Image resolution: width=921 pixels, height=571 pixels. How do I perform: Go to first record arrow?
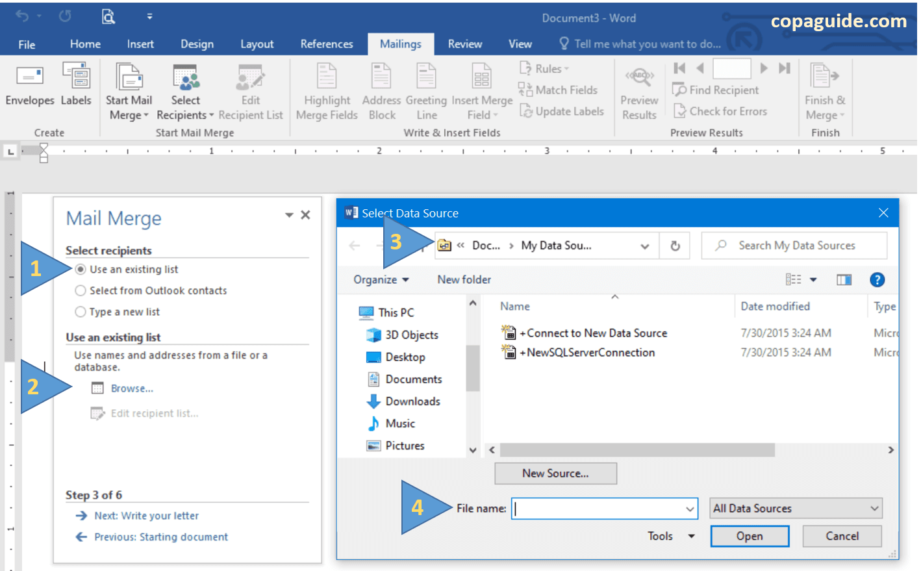pyautogui.click(x=679, y=68)
